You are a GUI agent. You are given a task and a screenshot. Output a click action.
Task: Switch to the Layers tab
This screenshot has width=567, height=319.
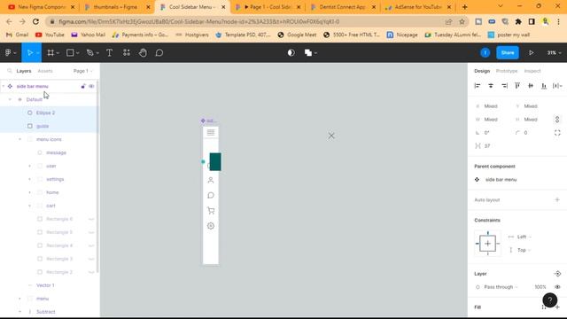pyautogui.click(x=24, y=71)
